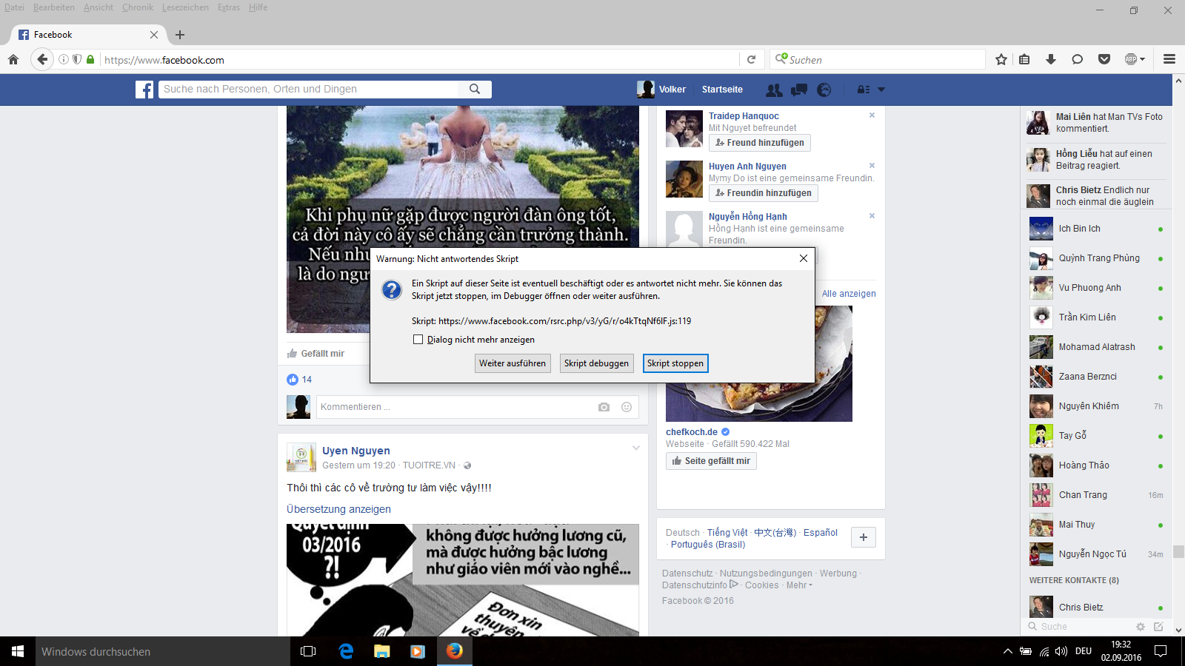Open the Chronik menu
The image size is (1185, 666).
137,7
